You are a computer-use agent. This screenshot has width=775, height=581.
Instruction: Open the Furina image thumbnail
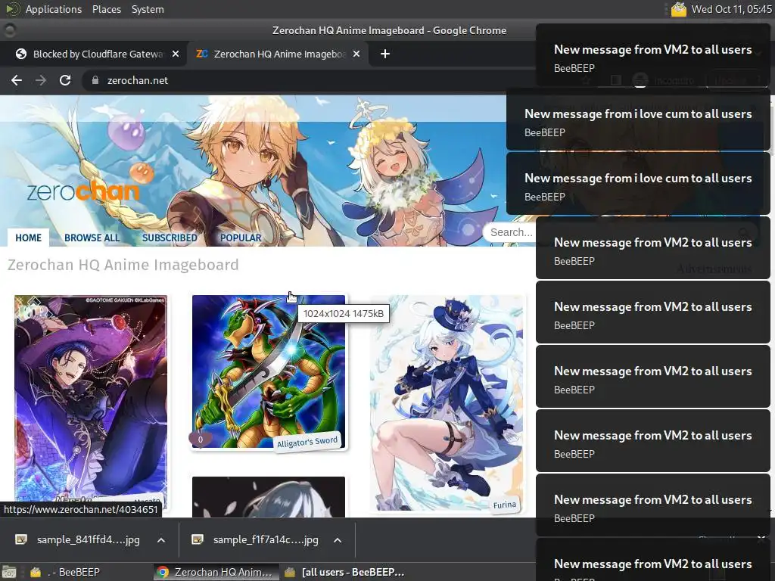[x=447, y=402]
